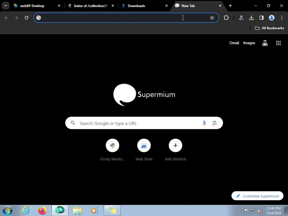Click the Google icon in address bar
This screenshot has height=216, width=288.
pos(38,18)
